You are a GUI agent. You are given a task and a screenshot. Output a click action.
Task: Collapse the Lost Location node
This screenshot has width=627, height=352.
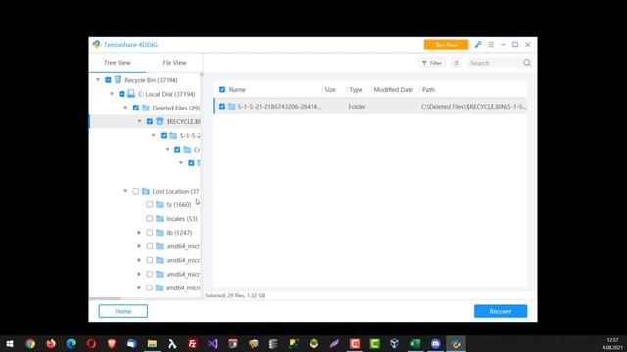pos(125,191)
